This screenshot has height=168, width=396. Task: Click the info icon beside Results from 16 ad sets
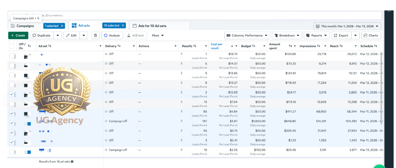[x=72, y=161]
